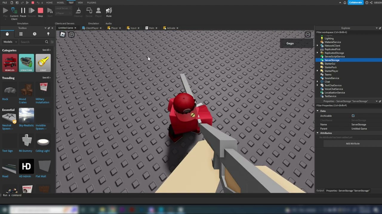
Task: Click the Add Attribute button
Action: 352,144
